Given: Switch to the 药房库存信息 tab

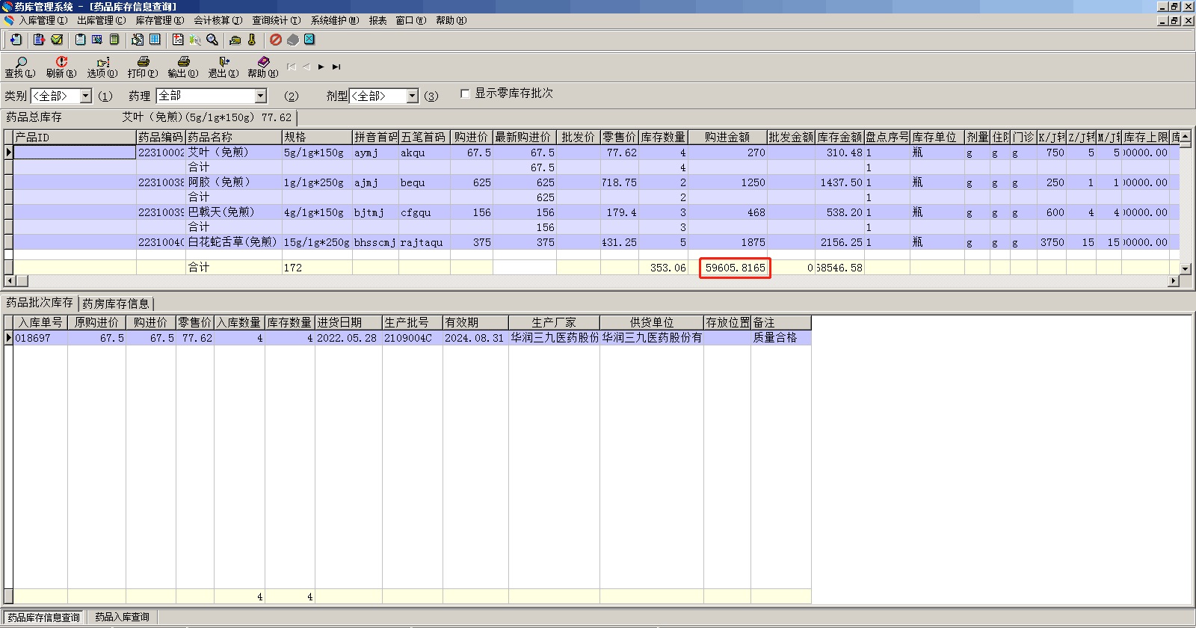Looking at the screenshot, I should pyautogui.click(x=116, y=304).
